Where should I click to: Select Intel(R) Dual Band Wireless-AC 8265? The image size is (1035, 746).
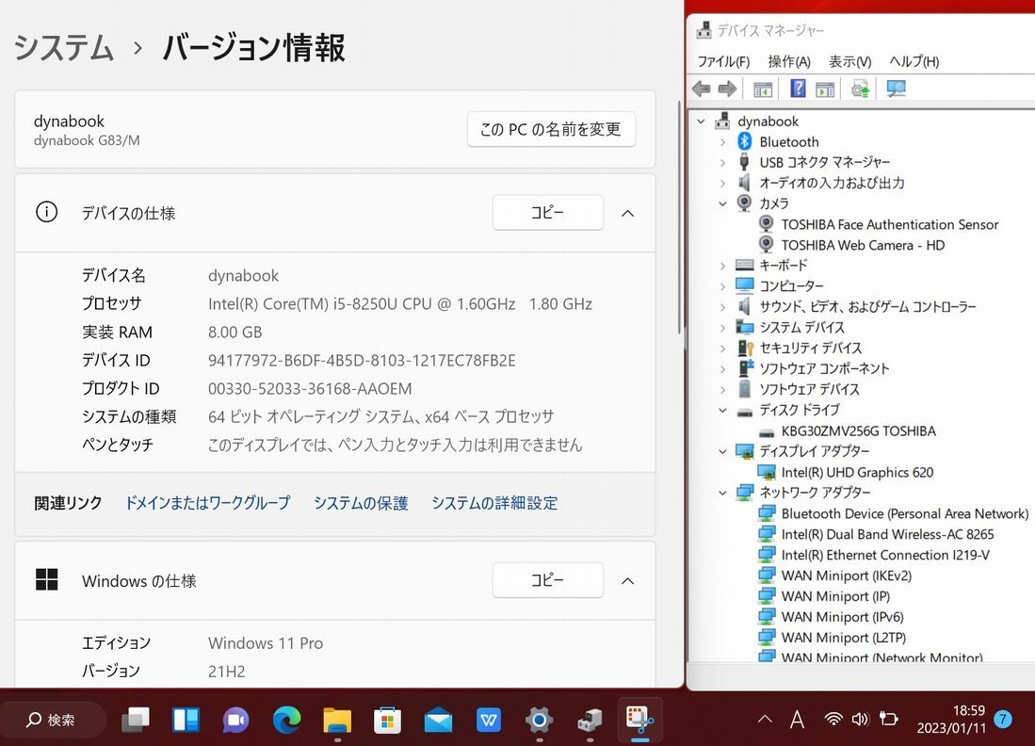tap(887, 534)
